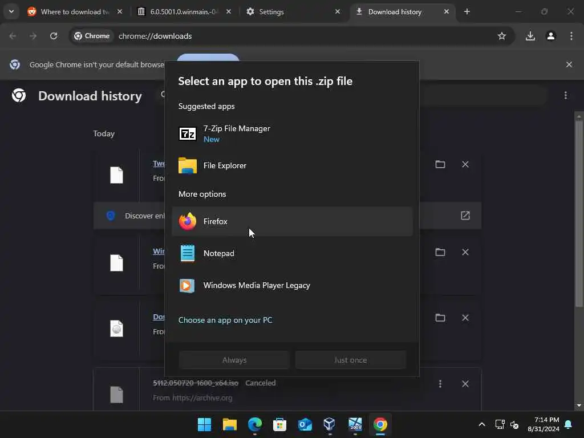Go forward to next page
584x438 pixels.
(33, 36)
